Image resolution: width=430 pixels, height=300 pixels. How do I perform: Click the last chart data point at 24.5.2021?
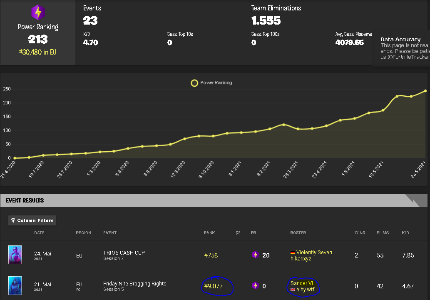[x=425, y=91]
